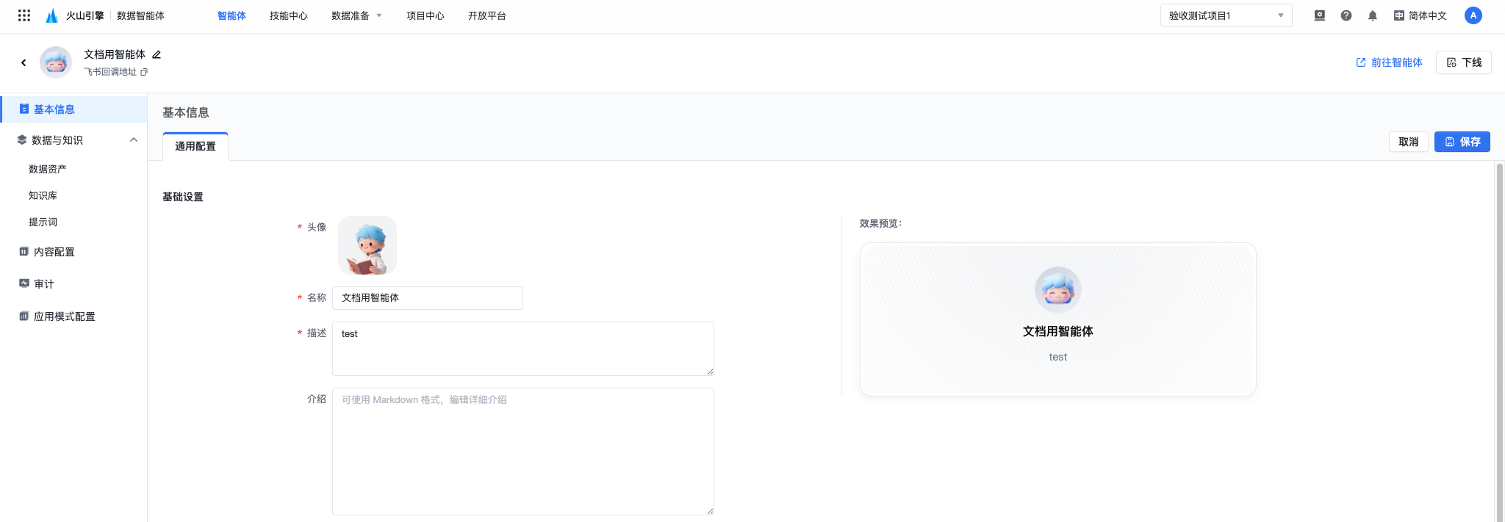The image size is (1505, 522).
Task: Change the 头像 avatar image
Action: coord(367,245)
